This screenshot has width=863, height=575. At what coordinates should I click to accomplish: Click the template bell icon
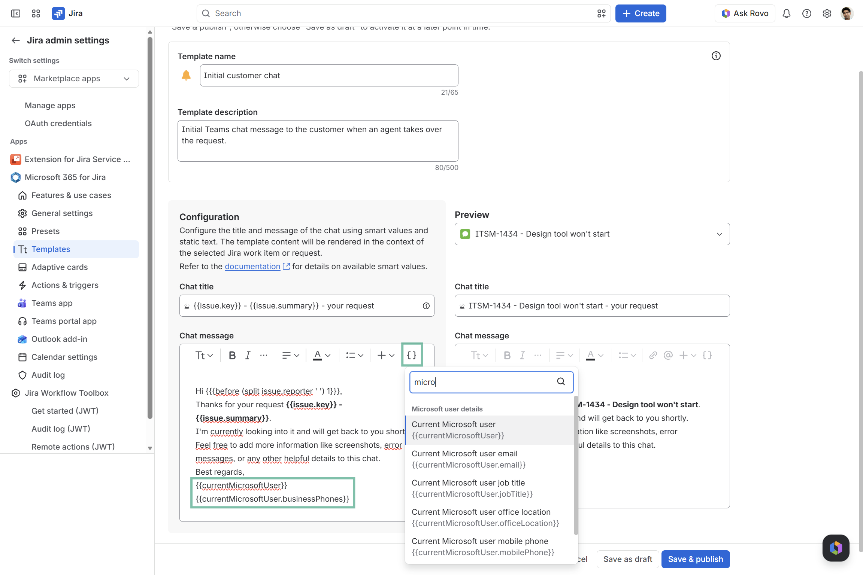tap(186, 75)
